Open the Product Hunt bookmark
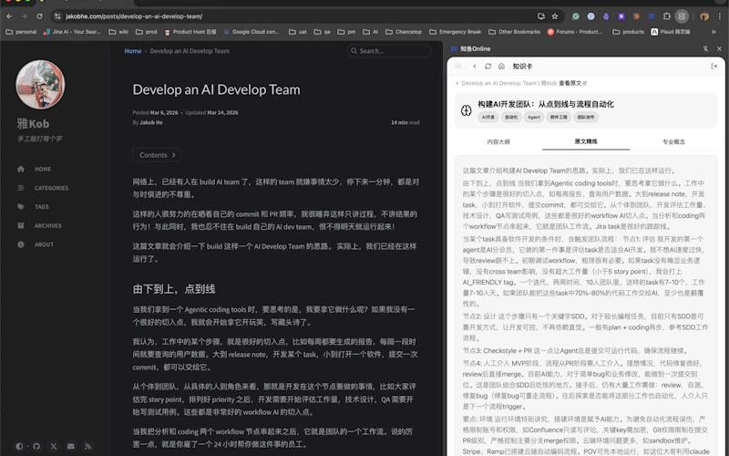 click(x=190, y=32)
